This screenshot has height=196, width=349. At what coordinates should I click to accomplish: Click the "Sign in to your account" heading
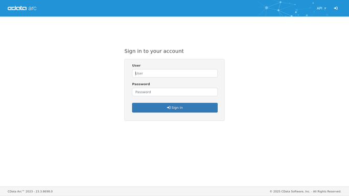[x=154, y=51]
